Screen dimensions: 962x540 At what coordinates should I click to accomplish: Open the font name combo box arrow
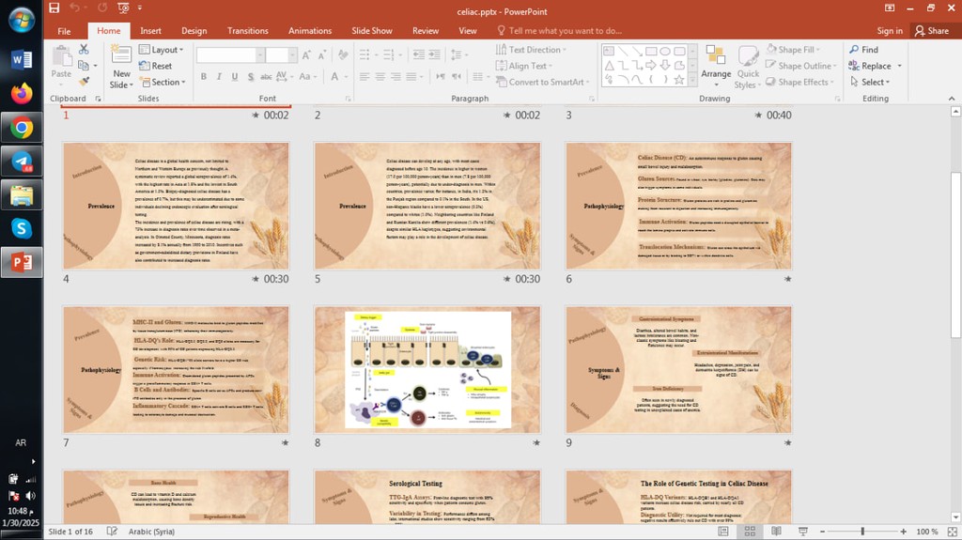[260, 55]
